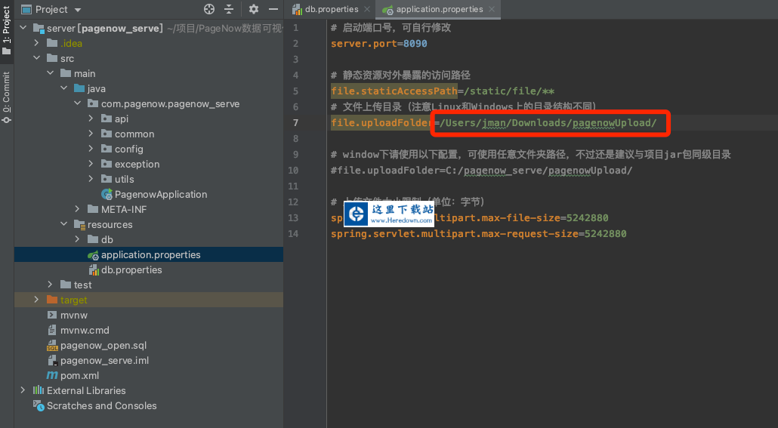This screenshot has height=428, width=778.
Task: Select db.properties in the project tree
Action: click(131, 269)
